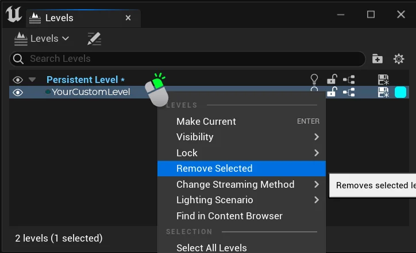Hide YourCustomLevel with its eye icon

point(18,92)
